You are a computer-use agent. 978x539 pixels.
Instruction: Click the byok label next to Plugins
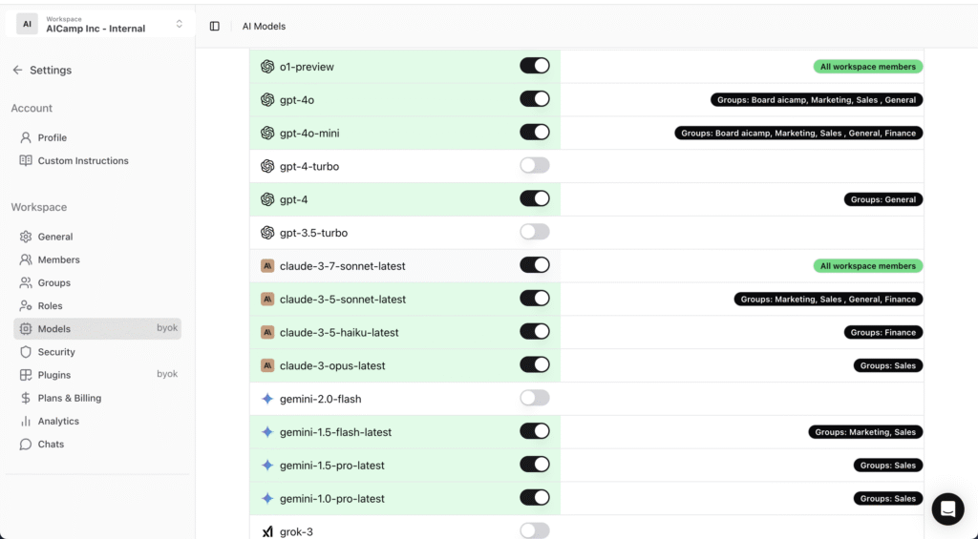[x=167, y=374]
